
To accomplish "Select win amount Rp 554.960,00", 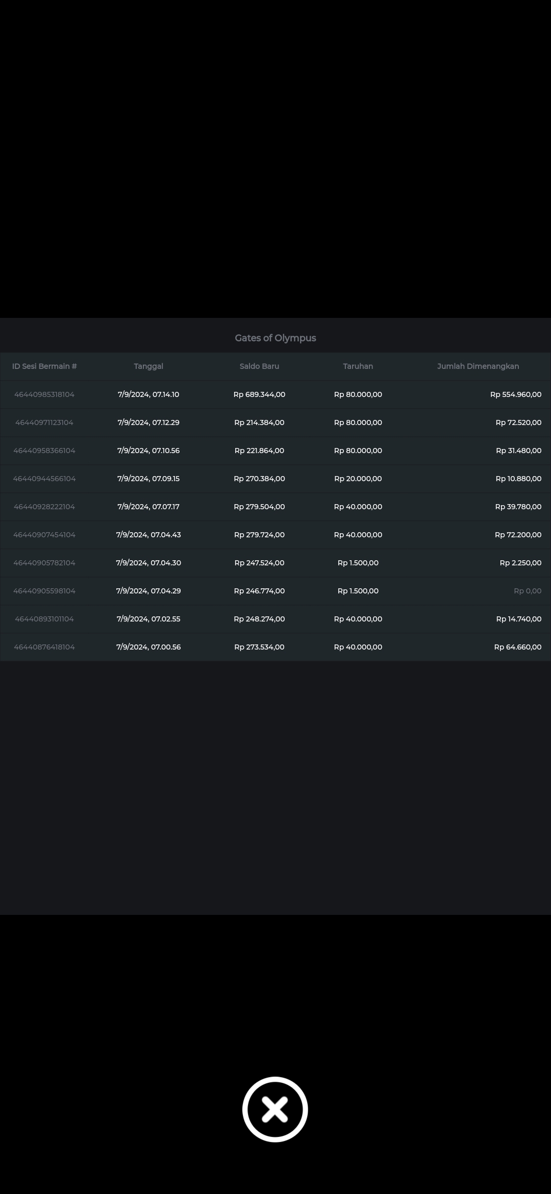I will pyautogui.click(x=516, y=394).
